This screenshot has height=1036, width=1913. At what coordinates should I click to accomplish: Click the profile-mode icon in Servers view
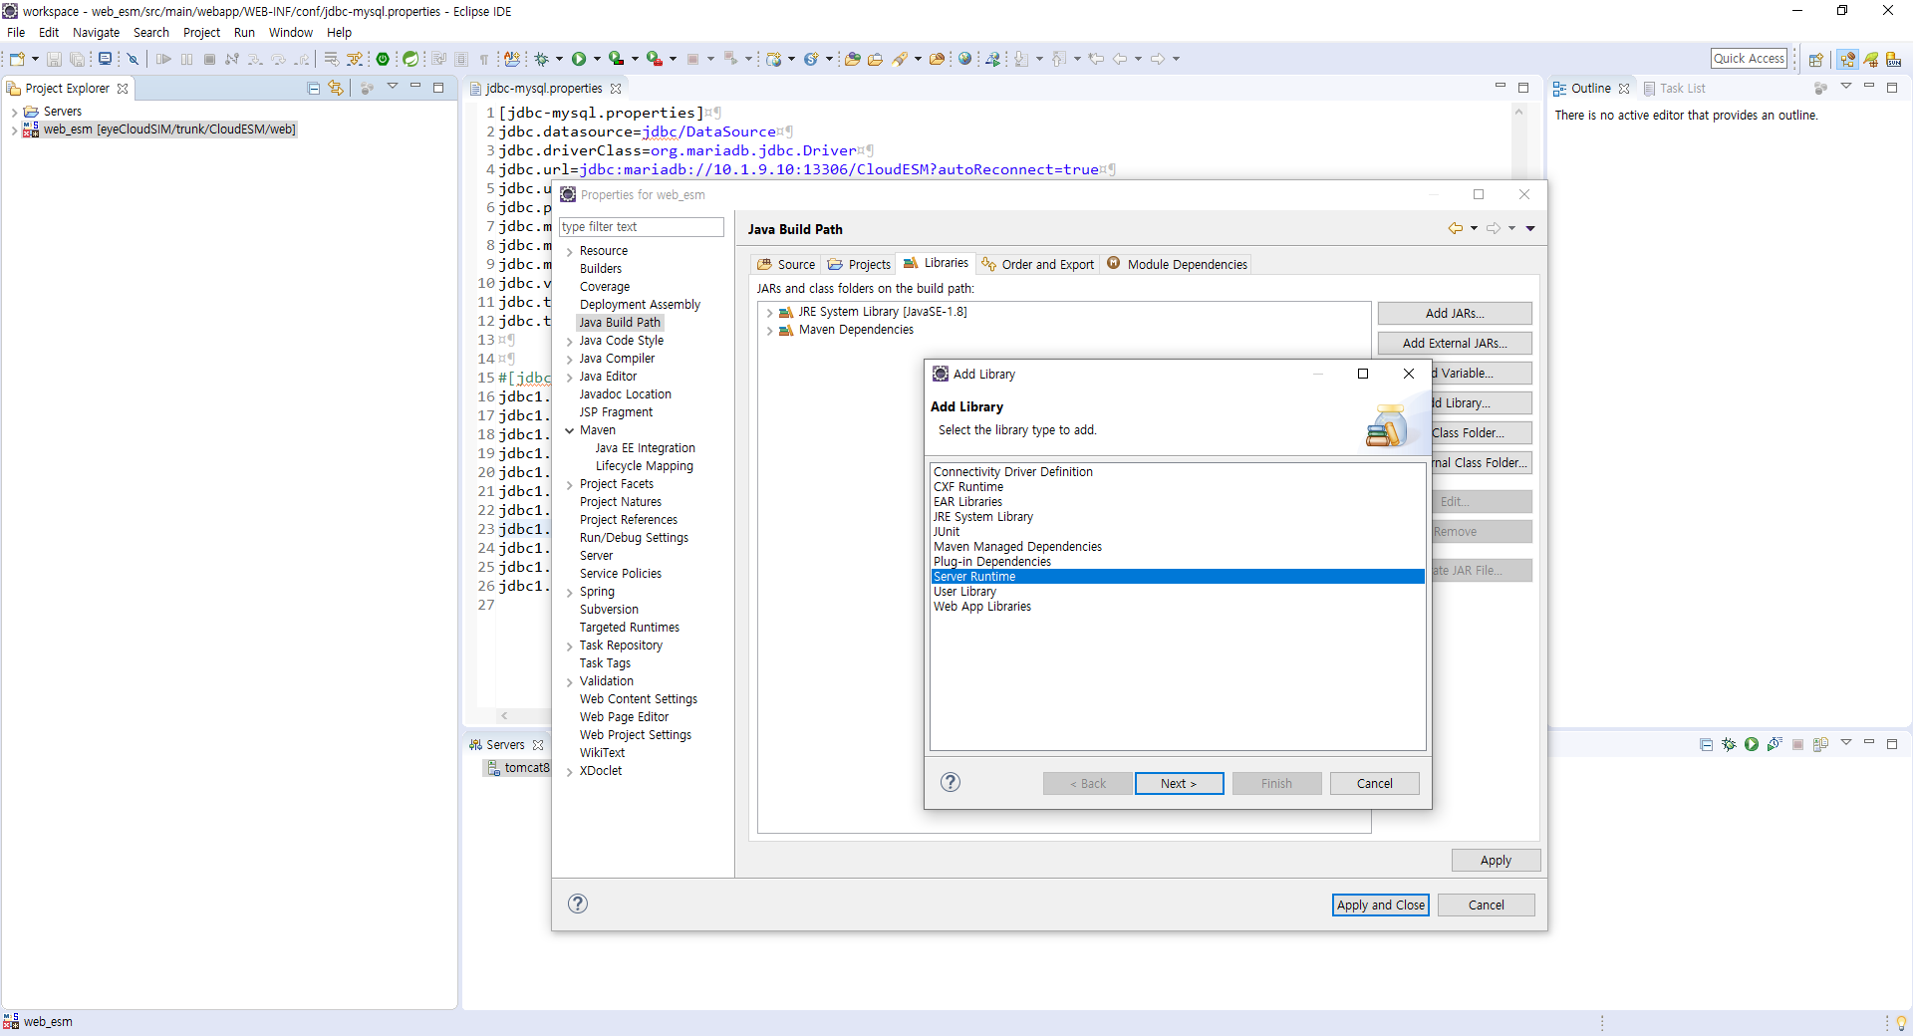click(x=1775, y=744)
